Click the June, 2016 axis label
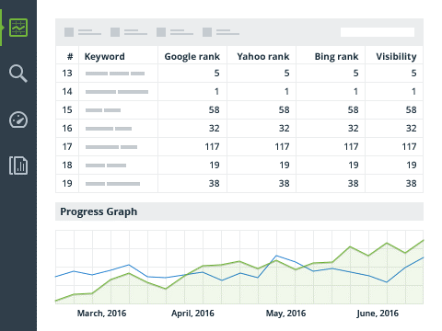The width and height of the screenshot is (442, 331). [x=378, y=314]
